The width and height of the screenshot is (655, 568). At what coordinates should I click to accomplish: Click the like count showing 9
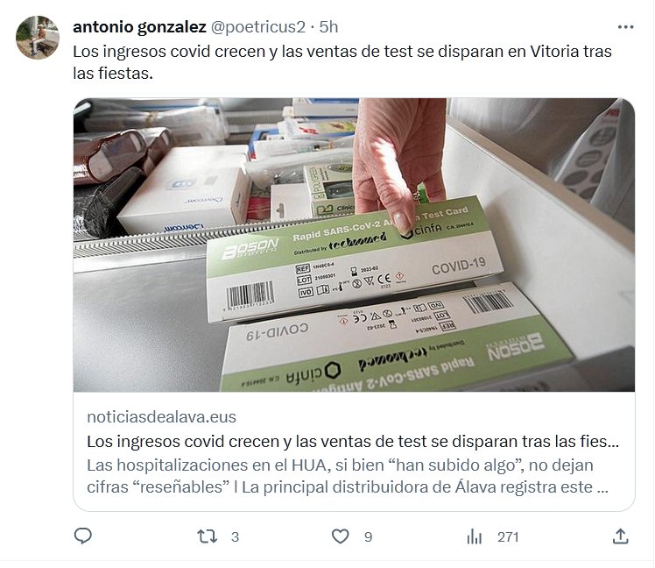(368, 536)
